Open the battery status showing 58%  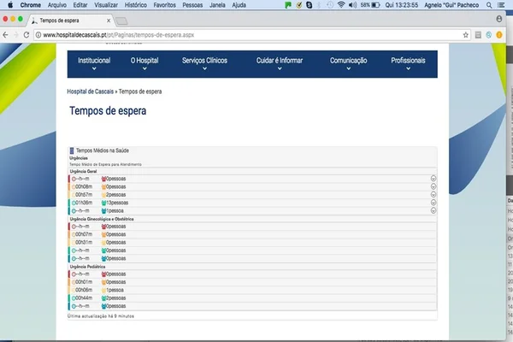point(370,5)
